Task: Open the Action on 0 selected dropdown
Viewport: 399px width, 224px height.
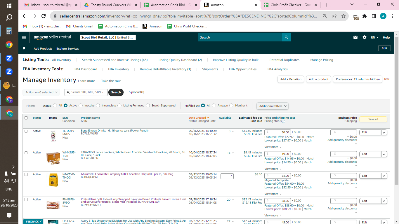Action: click(41, 92)
